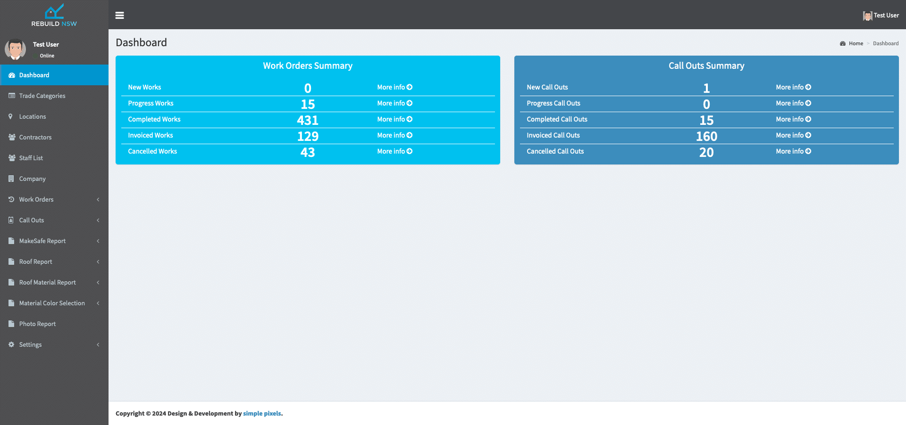Click the Rebuild NSW logo
This screenshot has height=425, width=906.
click(x=54, y=15)
